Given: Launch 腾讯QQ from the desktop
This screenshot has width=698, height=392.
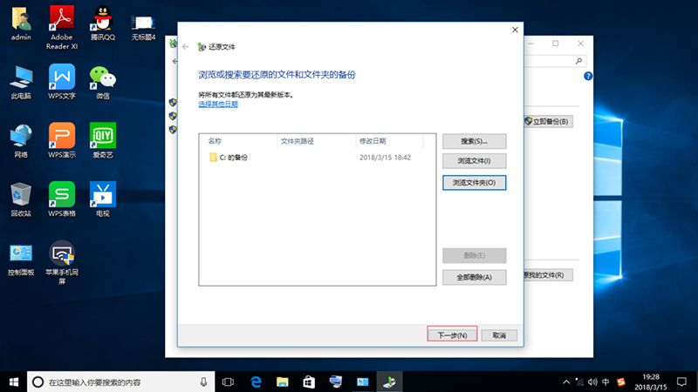Looking at the screenshot, I should pos(103,24).
